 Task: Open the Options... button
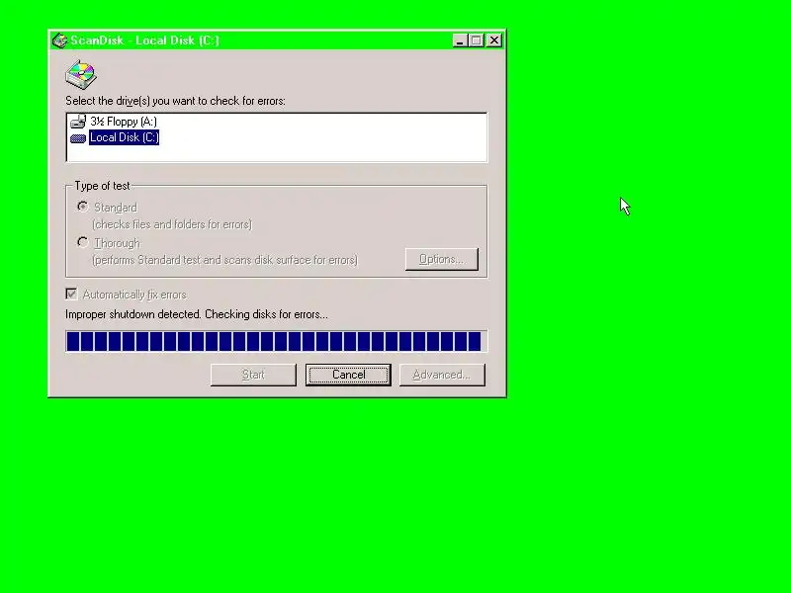coord(441,259)
